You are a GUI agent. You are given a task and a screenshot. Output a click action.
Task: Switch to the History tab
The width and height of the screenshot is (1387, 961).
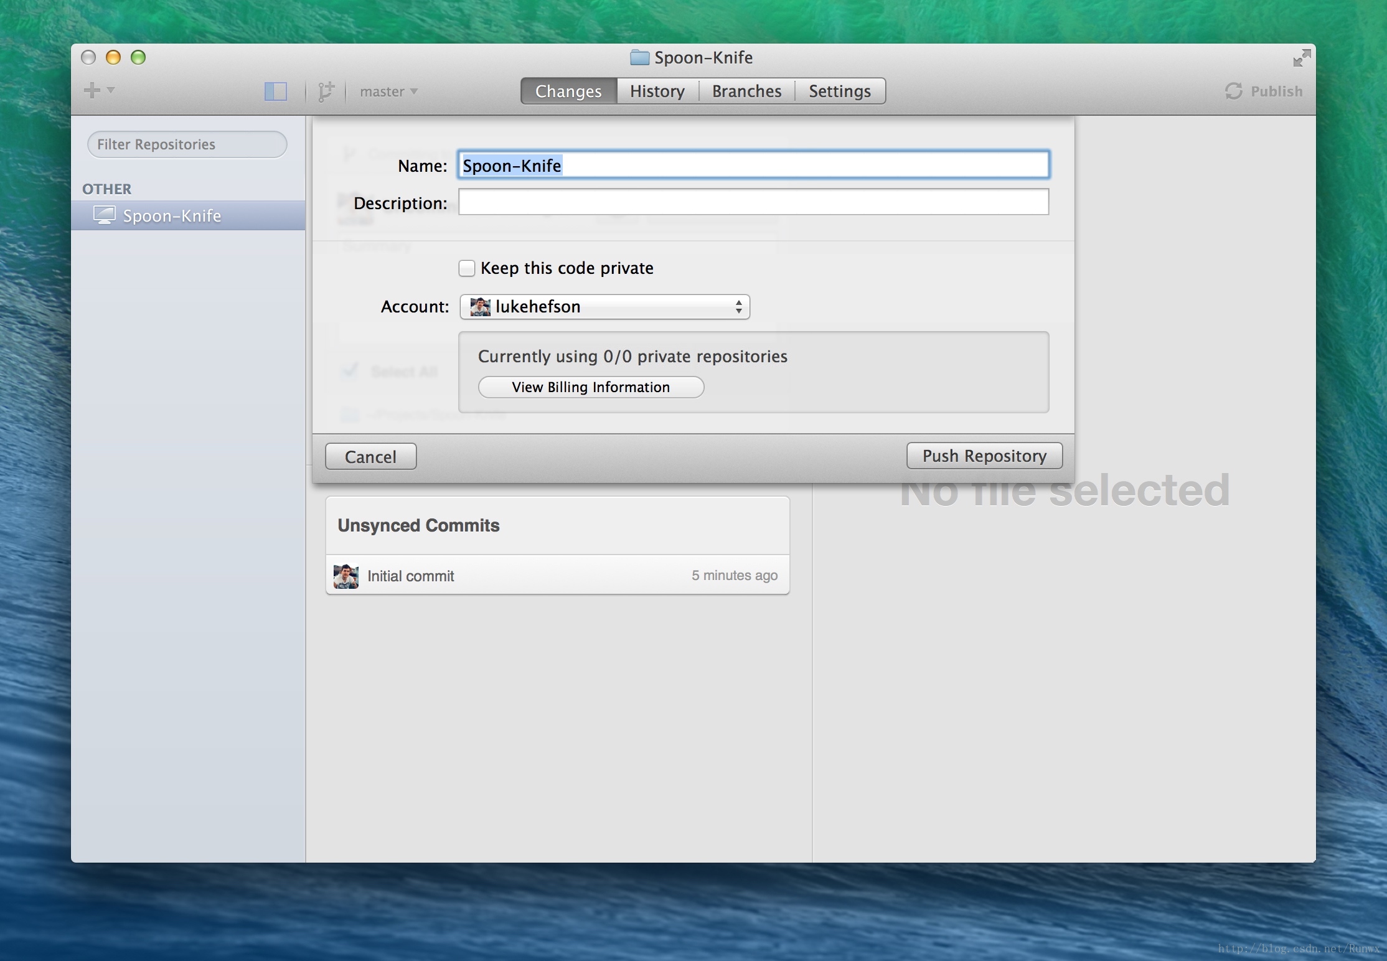[657, 91]
